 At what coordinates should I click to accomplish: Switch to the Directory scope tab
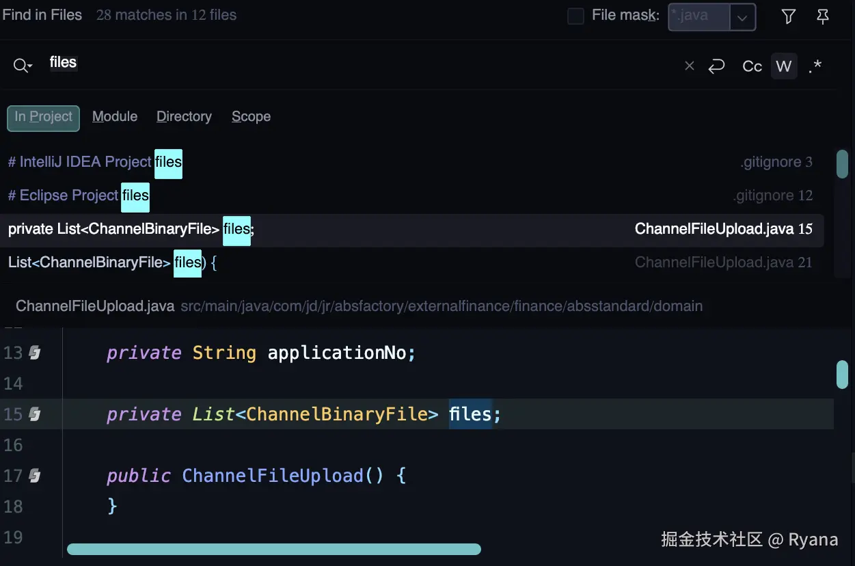tap(184, 117)
